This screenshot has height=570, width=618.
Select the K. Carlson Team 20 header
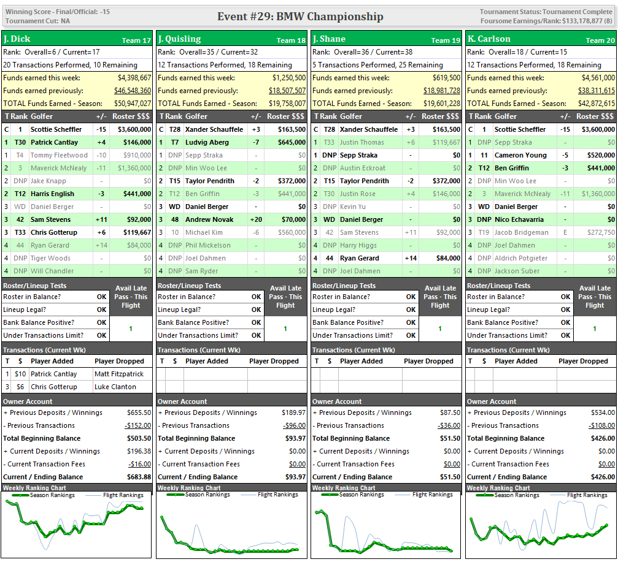tap(541, 39)
